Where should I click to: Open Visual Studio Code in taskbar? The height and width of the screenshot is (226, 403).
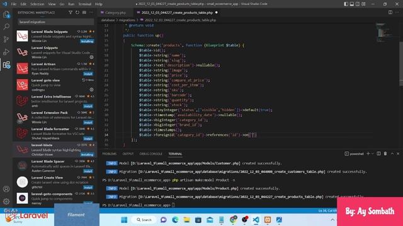tap(256, 220)
